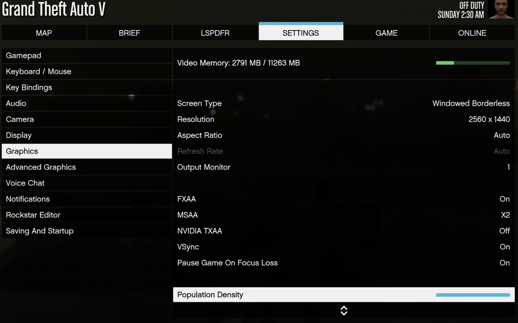
Task: Open Keyboard / Mouse settings
Action: click(87, 71)
